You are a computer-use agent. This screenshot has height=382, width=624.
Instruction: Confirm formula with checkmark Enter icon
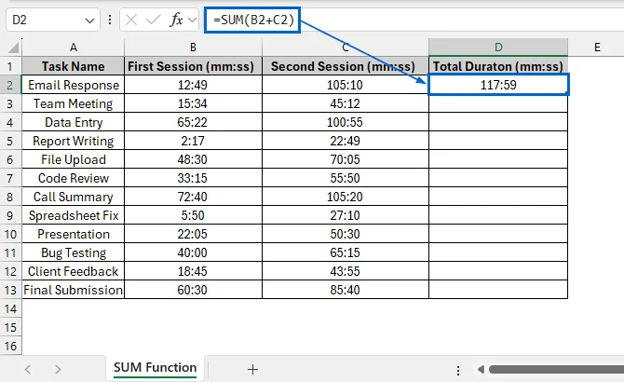tap(154, 20)
